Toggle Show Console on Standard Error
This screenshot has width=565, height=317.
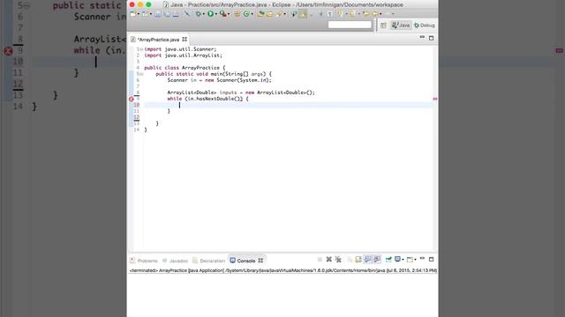coord(377,260)
